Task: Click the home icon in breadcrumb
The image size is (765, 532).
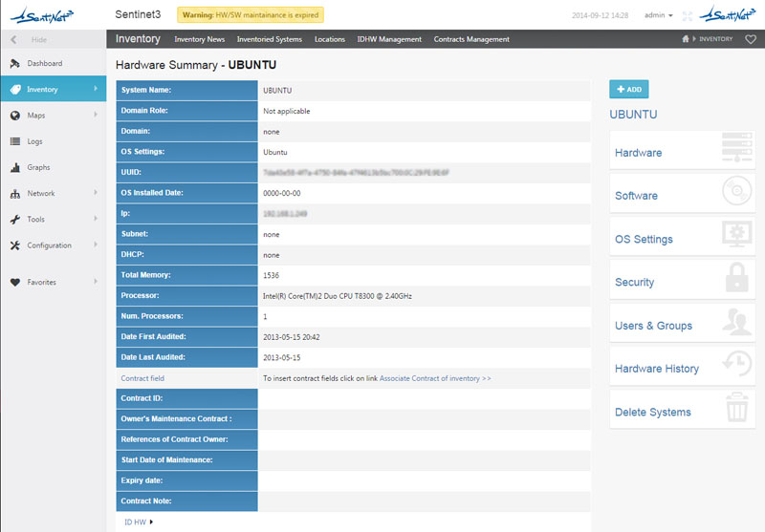Action: pos(685,39)
